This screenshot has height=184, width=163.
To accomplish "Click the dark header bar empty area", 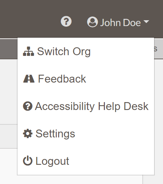I will (x=30, y=19).
